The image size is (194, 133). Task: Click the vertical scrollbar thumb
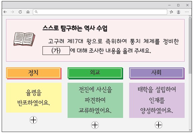click(x=190, y=46)
